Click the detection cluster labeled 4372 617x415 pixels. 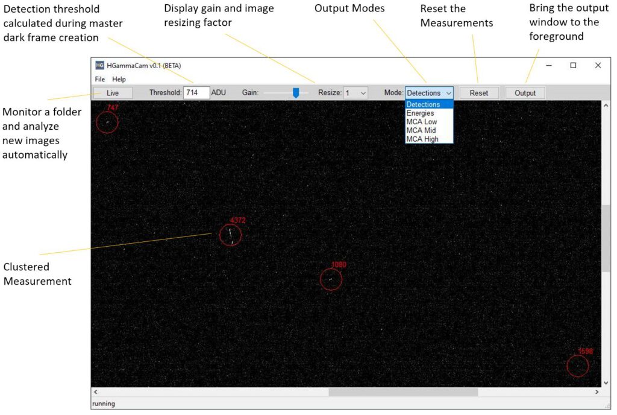(x=230, y=235)
